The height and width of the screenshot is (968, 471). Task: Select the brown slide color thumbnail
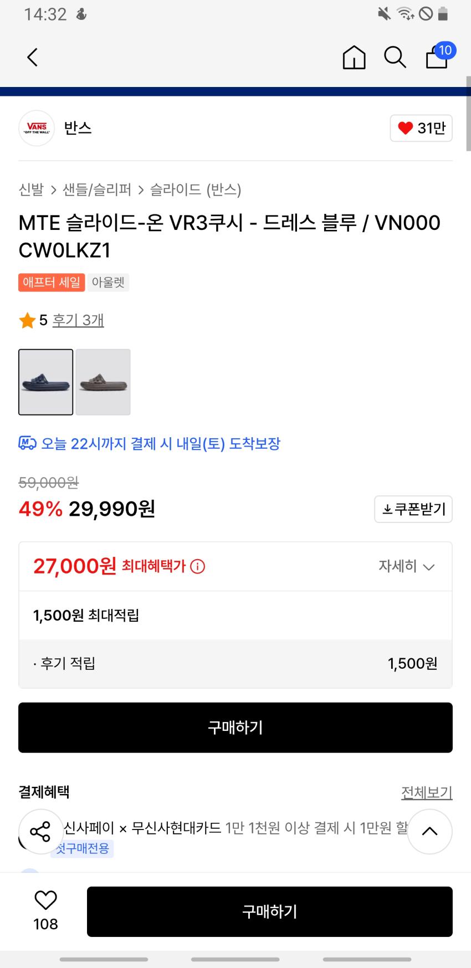(103, 382)
